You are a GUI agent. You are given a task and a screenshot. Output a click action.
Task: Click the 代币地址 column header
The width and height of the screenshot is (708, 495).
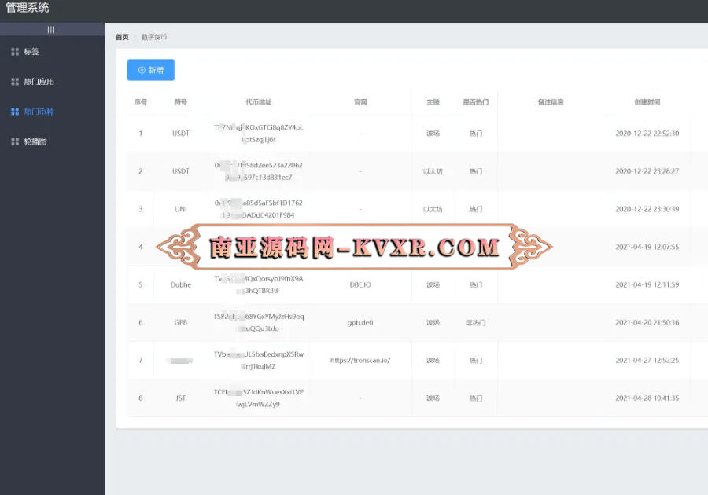point(258,102)
